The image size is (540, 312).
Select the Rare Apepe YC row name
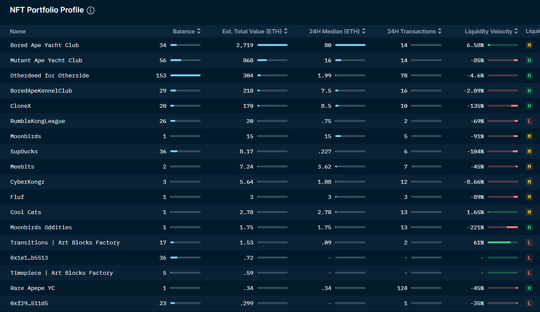pos(33,288)
